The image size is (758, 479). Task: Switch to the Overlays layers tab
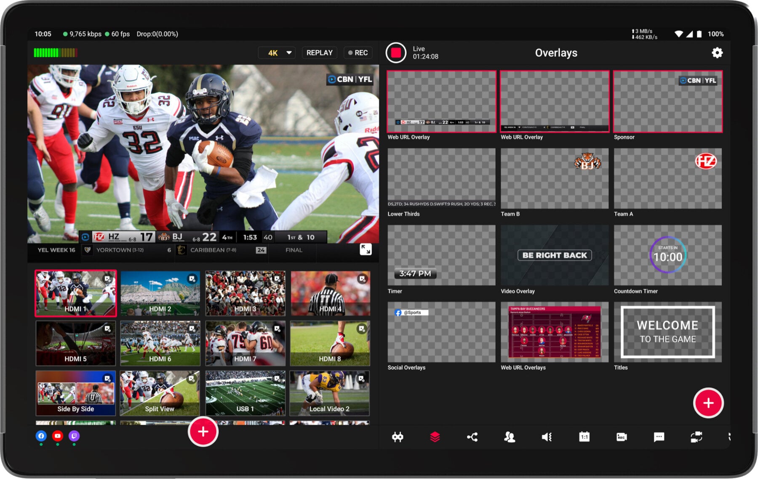coord(435,437)
